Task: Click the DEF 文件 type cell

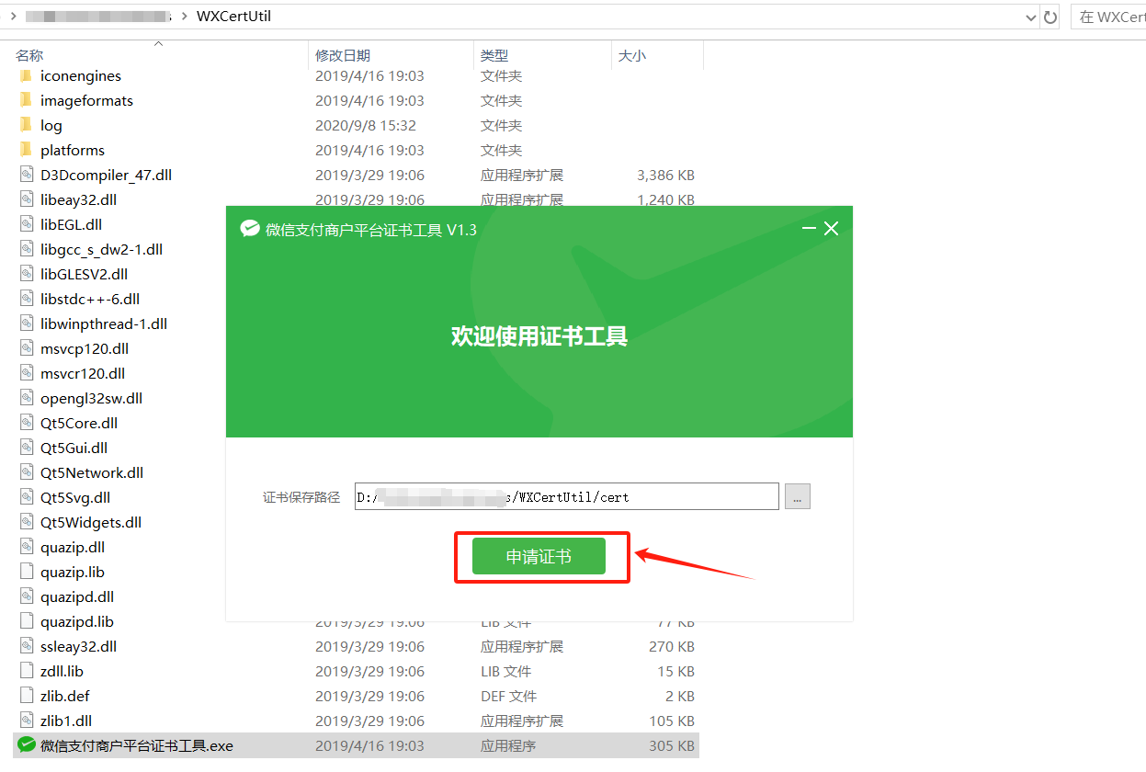Action: (508, 696)
